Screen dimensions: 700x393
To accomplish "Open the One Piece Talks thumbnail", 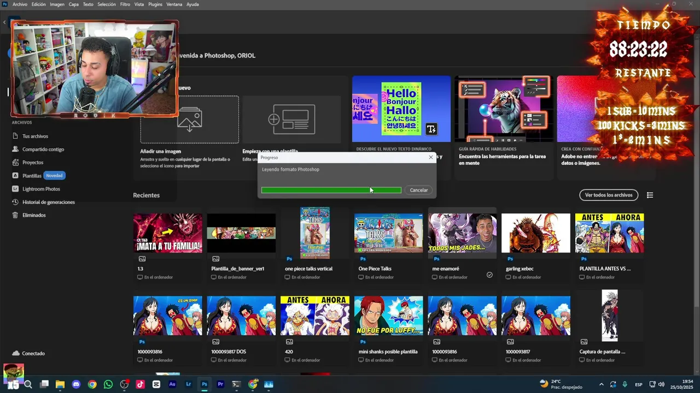I will pos(388,233).
